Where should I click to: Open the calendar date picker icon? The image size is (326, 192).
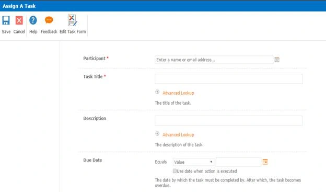[265, 162]
